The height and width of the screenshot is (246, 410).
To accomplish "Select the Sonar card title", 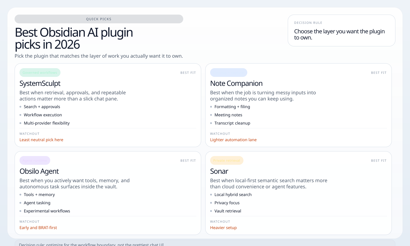I will point(219,171).
